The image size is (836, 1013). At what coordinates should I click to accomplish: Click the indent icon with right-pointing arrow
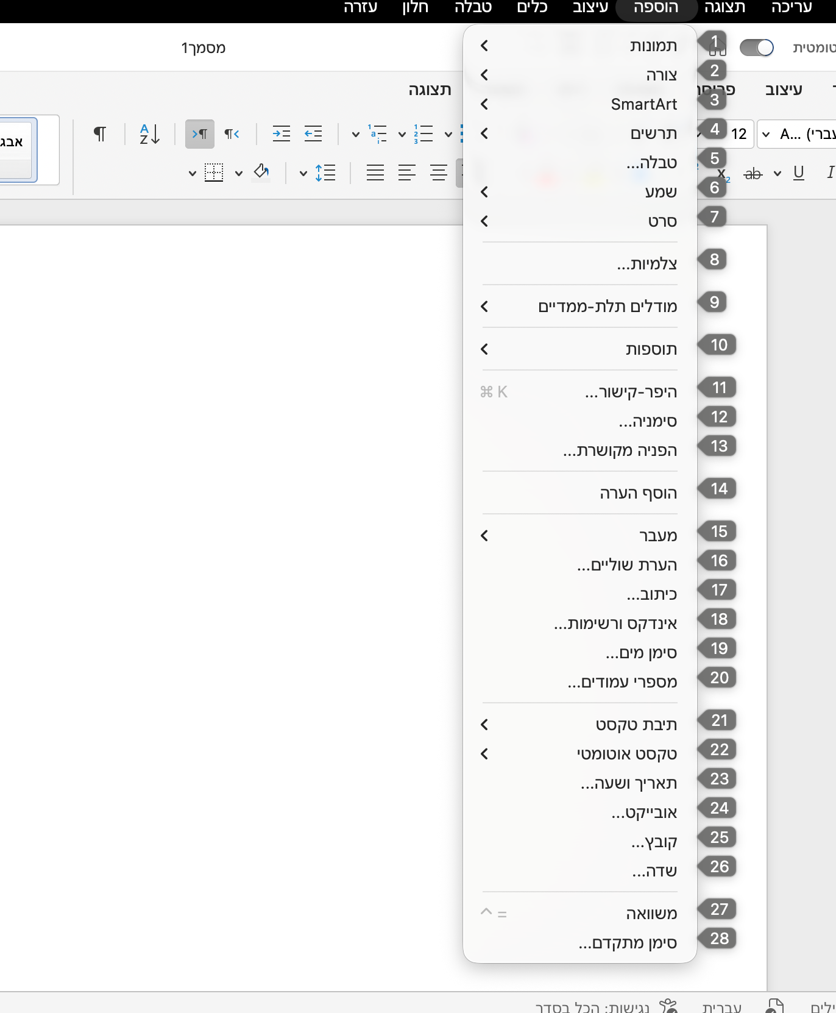(281, 134)
